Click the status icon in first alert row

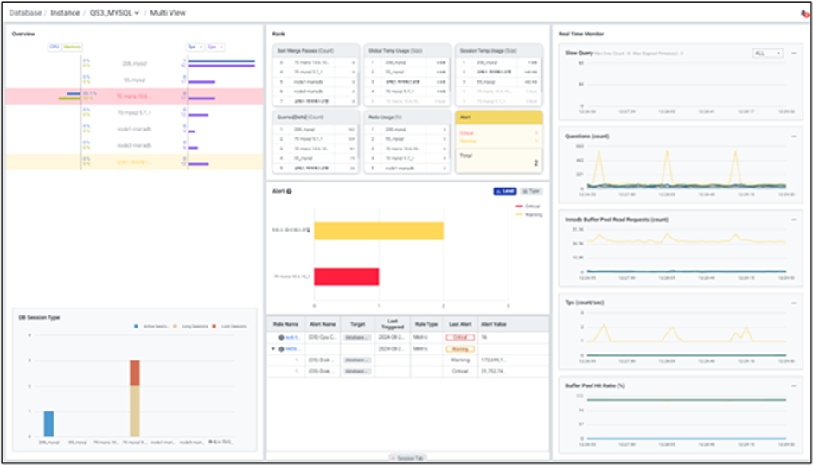point(281,337)
